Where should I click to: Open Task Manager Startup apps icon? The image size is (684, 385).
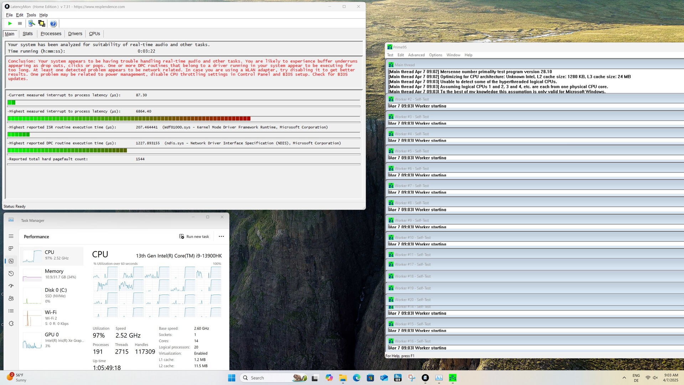click(x=11, y=286)
